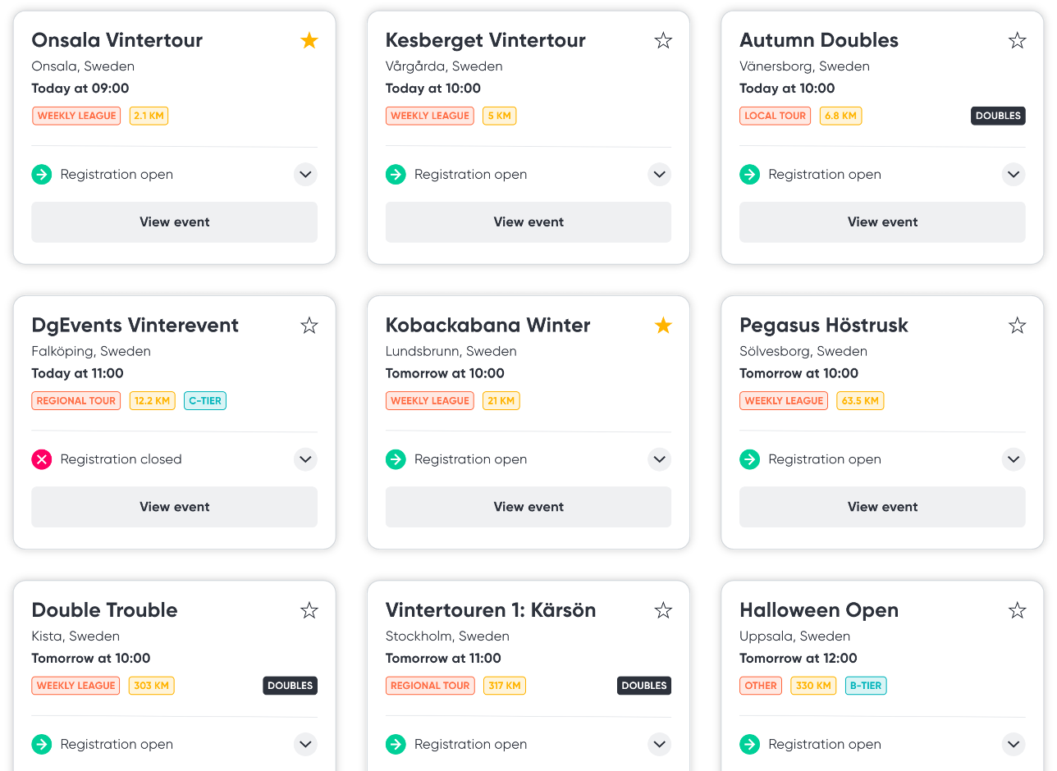Click the Double Trouble star icon
The height and width of the screenshot is (771, 1057).
[x=309, y=610]
